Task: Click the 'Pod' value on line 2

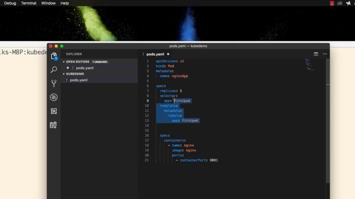Action: 171,66
